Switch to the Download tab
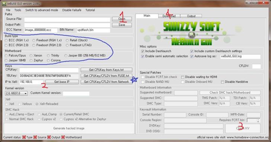Viewport: 271px width, 142px height. (169, 16)
